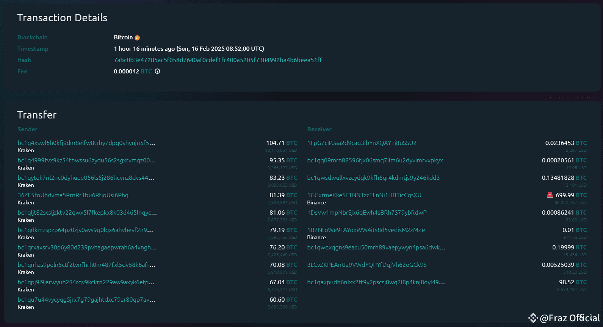Open receiver address 1DsVw1mpNbrSjx6qEwh4sBRh7S79ybRdwP
The image size is (603, 327).
(x=367, y=213)
